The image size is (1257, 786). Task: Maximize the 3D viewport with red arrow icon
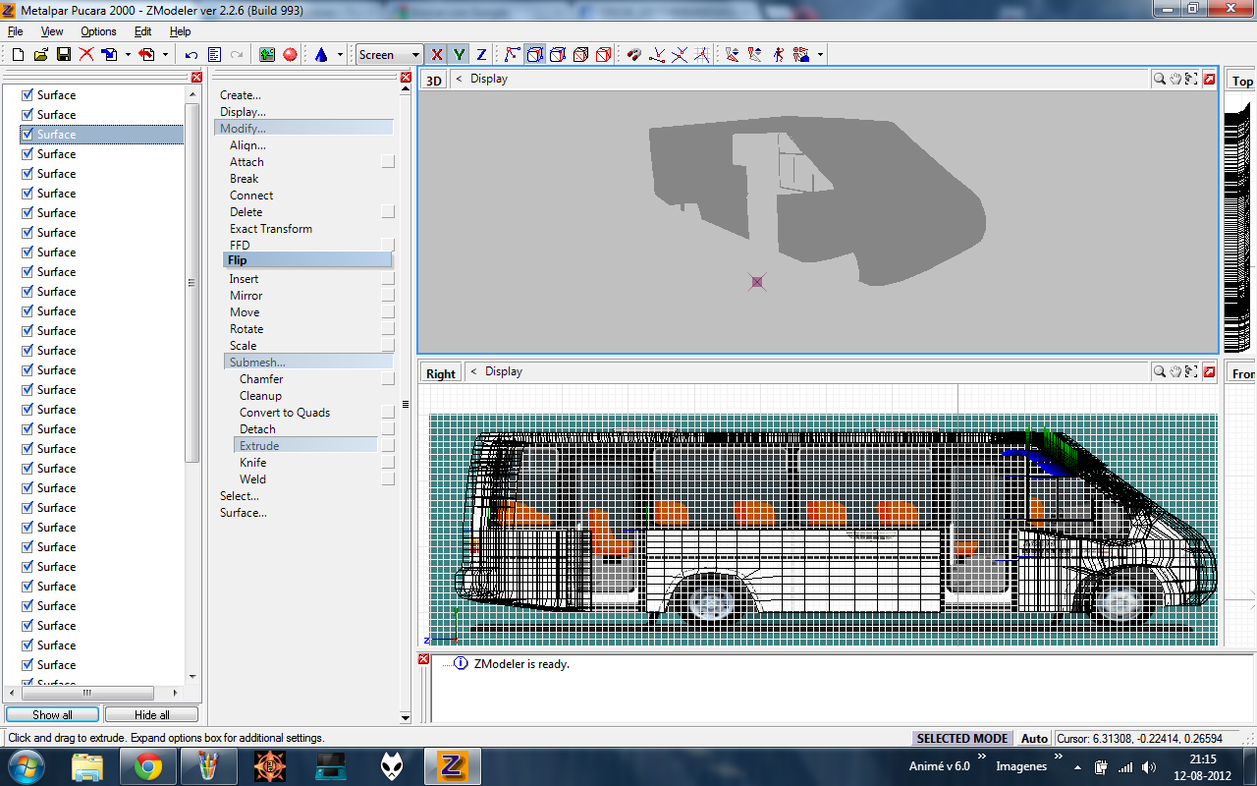[x=1210, y=79]
